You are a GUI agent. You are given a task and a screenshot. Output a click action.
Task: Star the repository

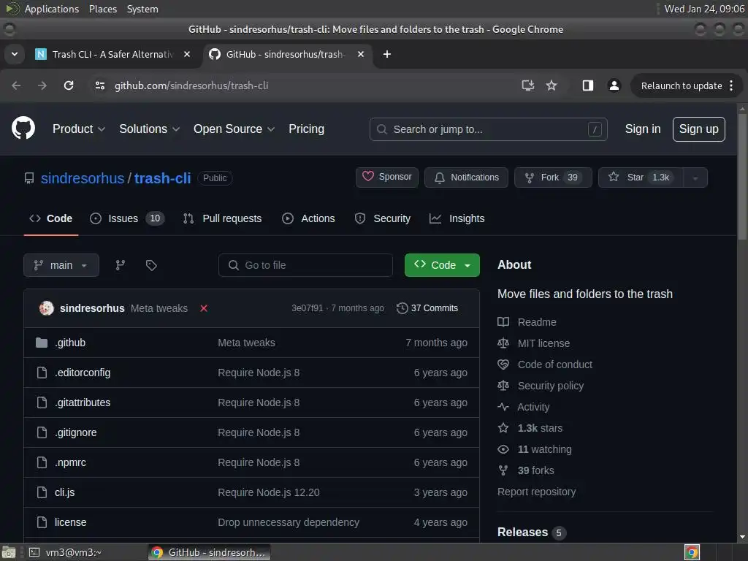(x=641, y=178)
